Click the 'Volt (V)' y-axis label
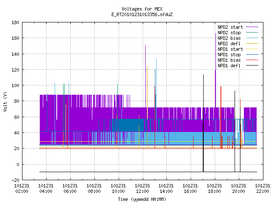This screenshot has width=271, height=203. click(x=5, y=101)
